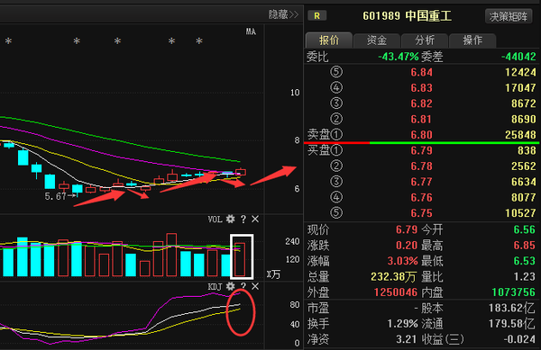The width and height of the screenshot is (541, 350).
Task: Open VOL indicator help question mark
Action: pyautogui.click(x=243, y=220)
